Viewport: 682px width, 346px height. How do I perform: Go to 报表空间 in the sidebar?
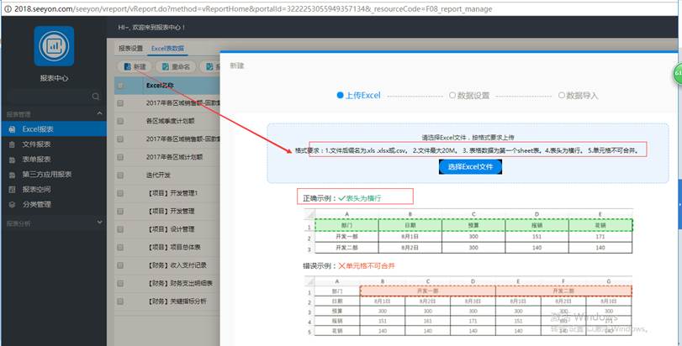click(x=36, y=190)
